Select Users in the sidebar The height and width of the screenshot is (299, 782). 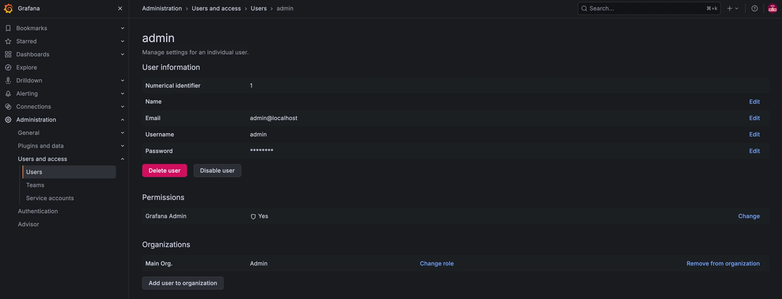point(69,172)
